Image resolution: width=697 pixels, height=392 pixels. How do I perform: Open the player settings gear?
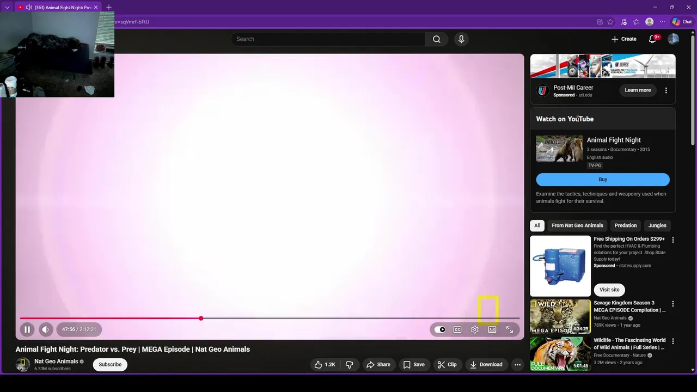475,329
